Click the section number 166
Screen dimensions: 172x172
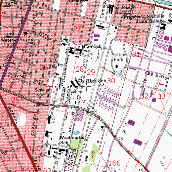tap(115, 163)
